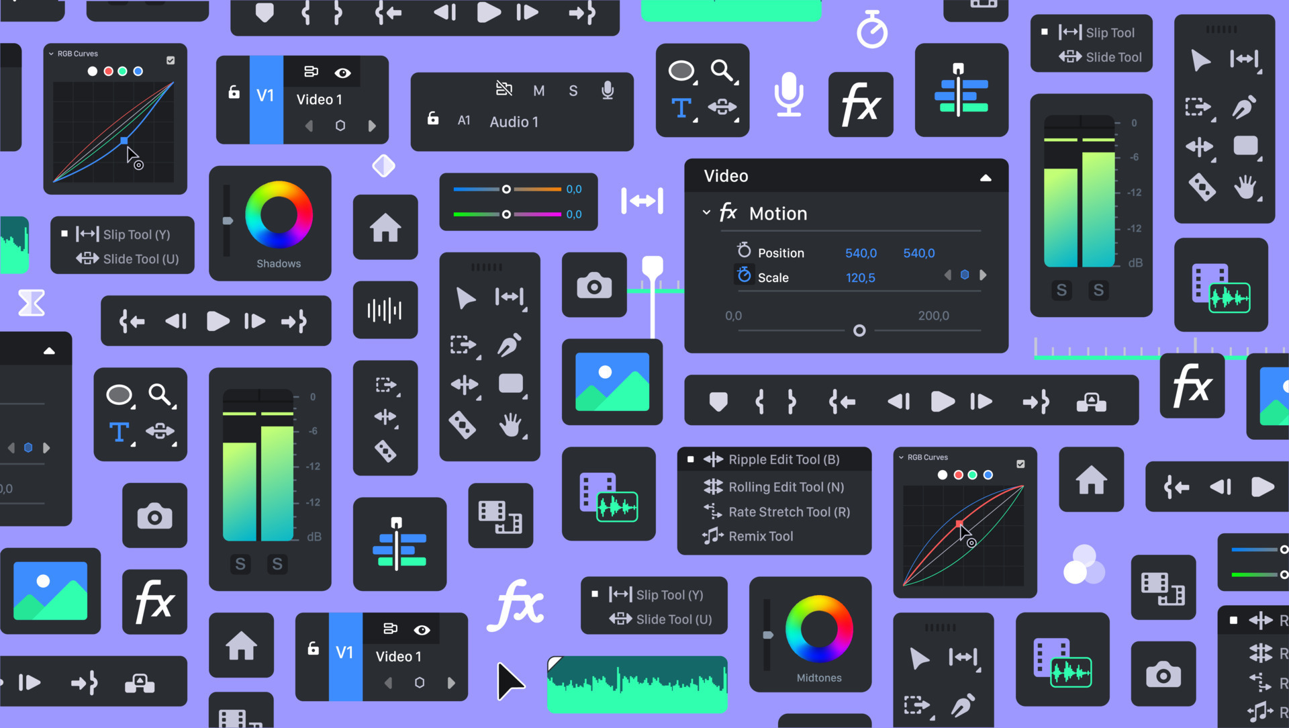The width and height of the screenshot is (1289, 728).
Task: Open the effects panel via the fx icon
Action: tap(861, 104)
